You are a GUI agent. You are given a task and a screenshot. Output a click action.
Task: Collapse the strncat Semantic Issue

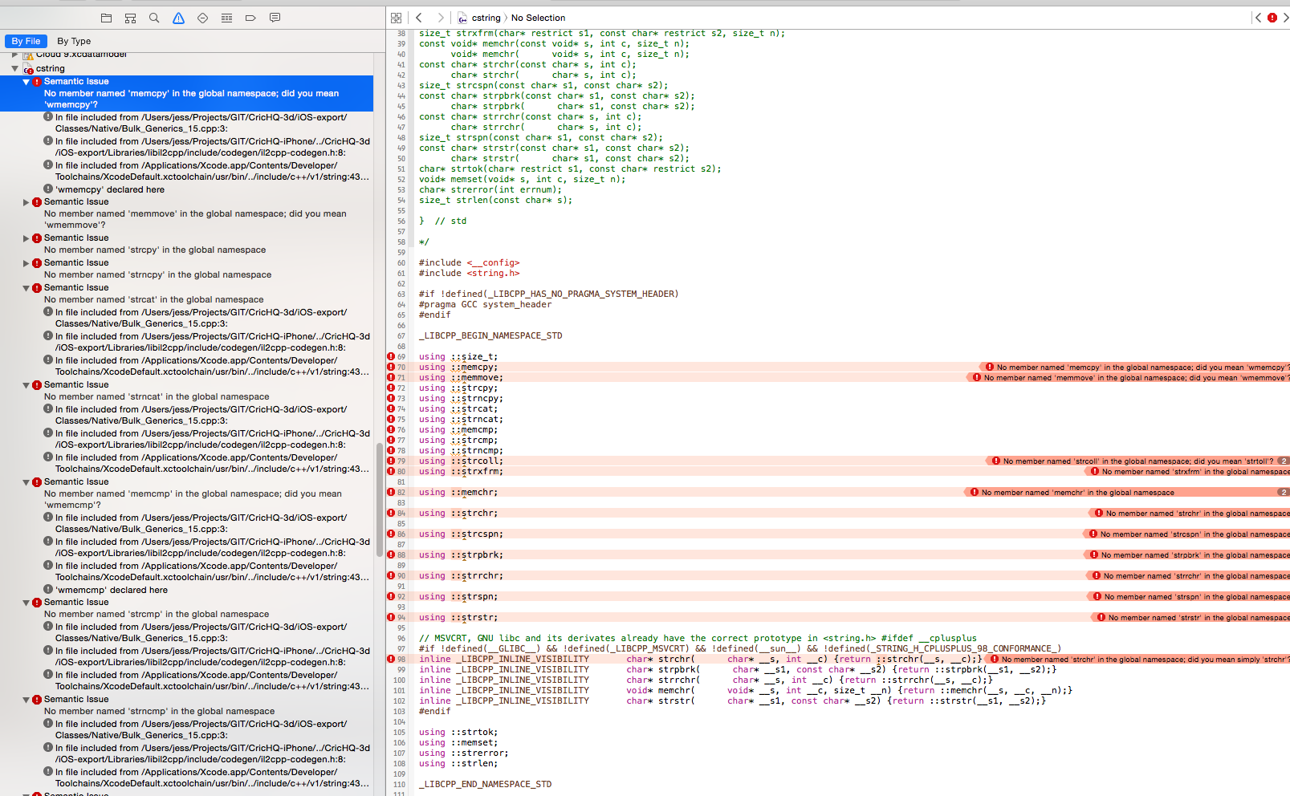26,385
